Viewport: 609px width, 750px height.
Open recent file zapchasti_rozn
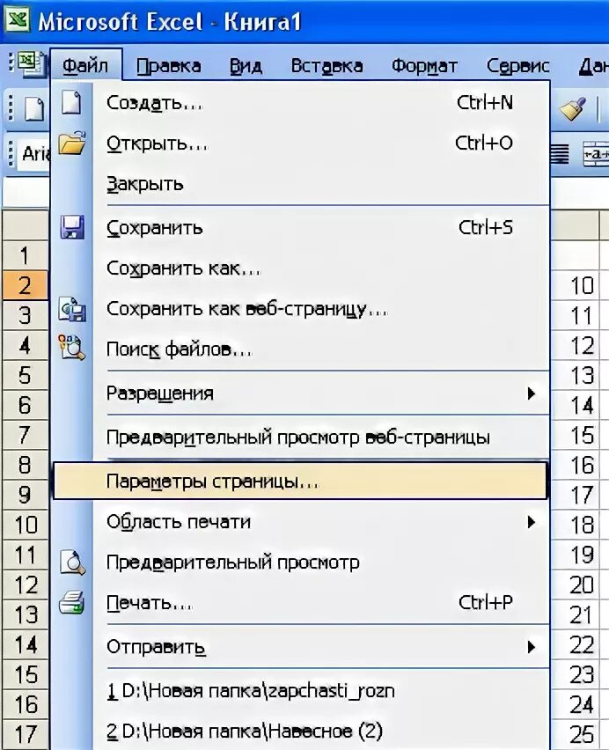coord(301,691)
